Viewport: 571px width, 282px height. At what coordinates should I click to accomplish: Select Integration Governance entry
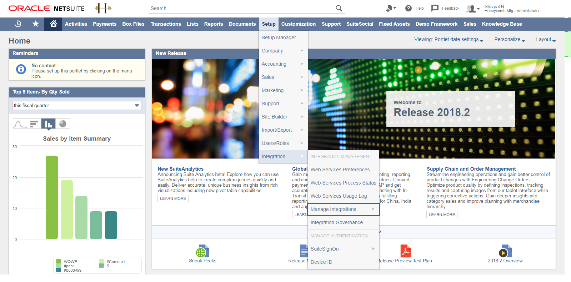click(x=336, y=222)
